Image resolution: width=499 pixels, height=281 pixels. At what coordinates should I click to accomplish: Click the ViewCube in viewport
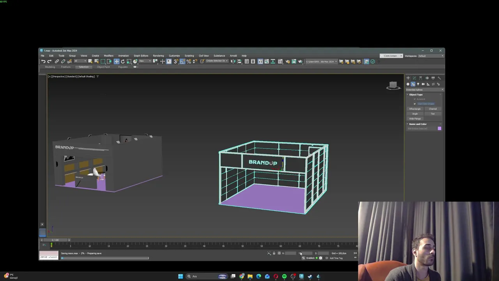tap(393, 85)
